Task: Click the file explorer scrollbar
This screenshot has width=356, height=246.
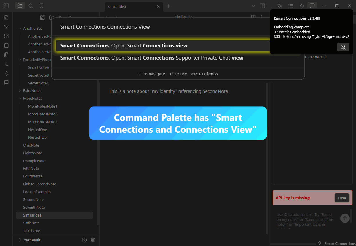Action: 98,153
